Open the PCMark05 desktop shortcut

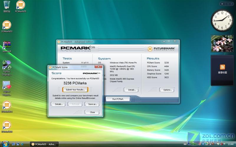[x=21, y=6]
